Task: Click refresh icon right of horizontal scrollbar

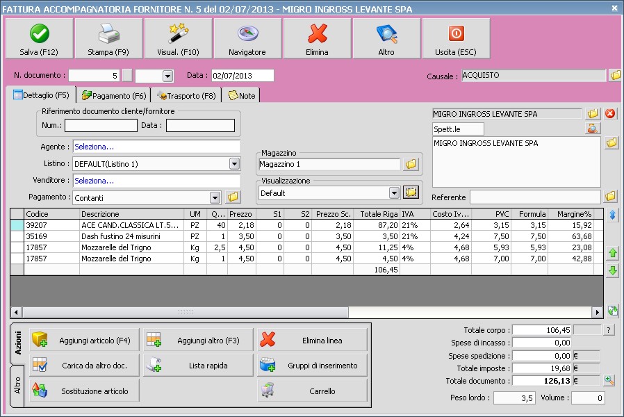Action: tap(613, 311)
